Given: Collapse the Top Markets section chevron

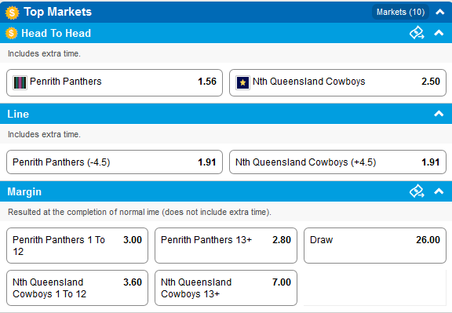Looking at the screenshot, I should click(x=440, y=12).
